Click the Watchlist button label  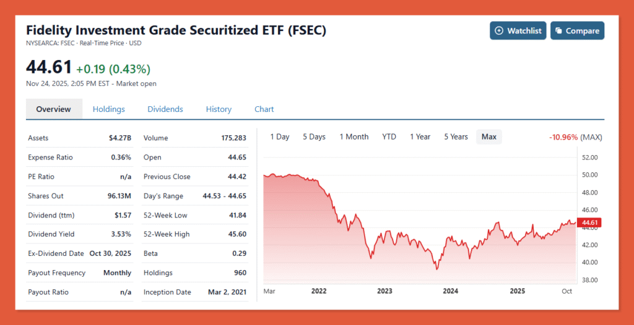[x=524, y=31]
